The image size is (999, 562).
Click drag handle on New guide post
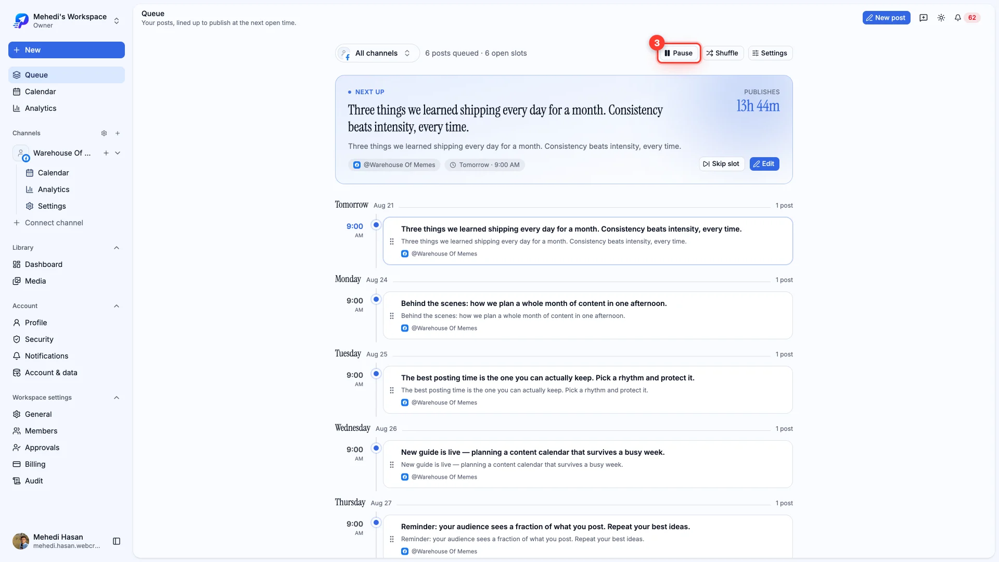coord(392,465)
